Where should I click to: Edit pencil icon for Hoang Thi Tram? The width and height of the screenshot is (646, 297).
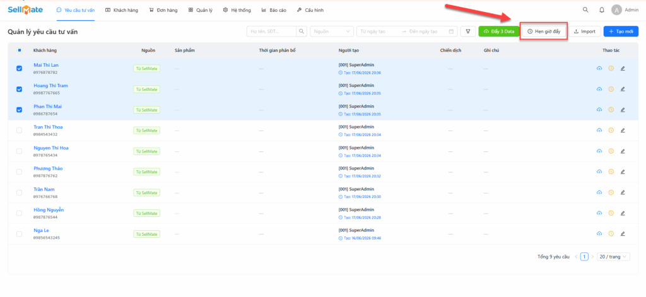tap(623, 89)
